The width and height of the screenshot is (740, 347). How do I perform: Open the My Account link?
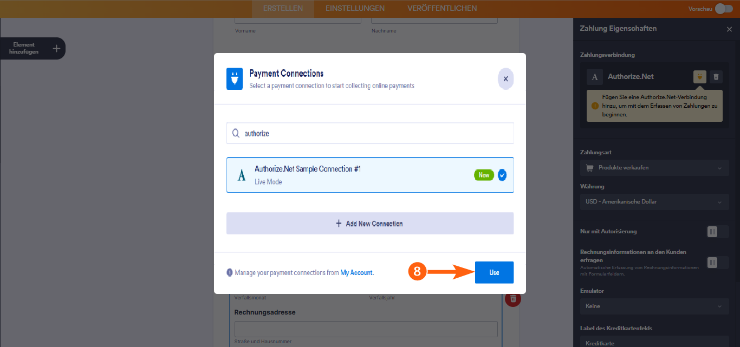(356, 272)
